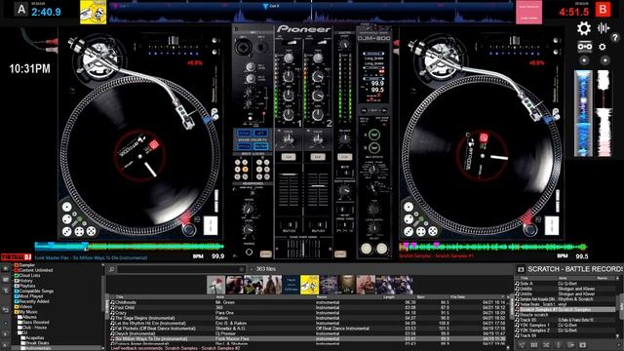Open the options dot beside 363 files
The image size is (624, 351).
[x=252, y=269]
